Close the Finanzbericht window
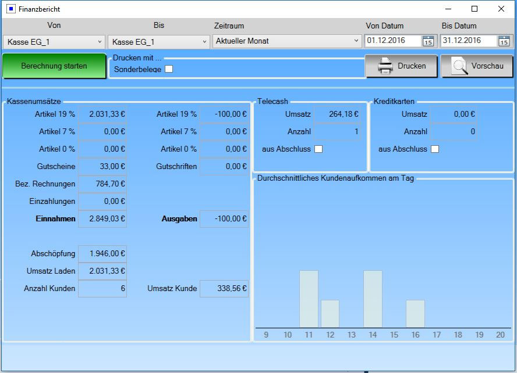The image size is (517, 373). pos(501,9)
